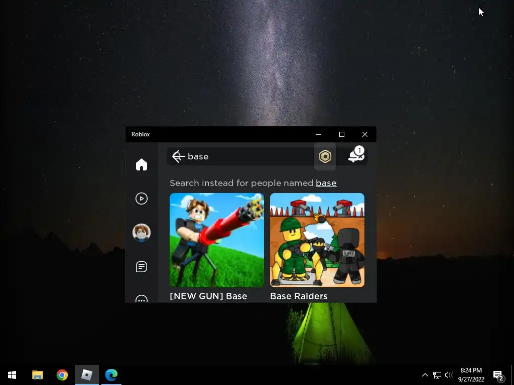Open the notifications bell with badge
Viewport: 514px width, 385px height.
pyautogui.click(x=356, y=155)
